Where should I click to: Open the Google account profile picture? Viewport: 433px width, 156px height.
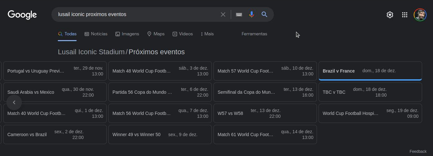tap(420, 15)
